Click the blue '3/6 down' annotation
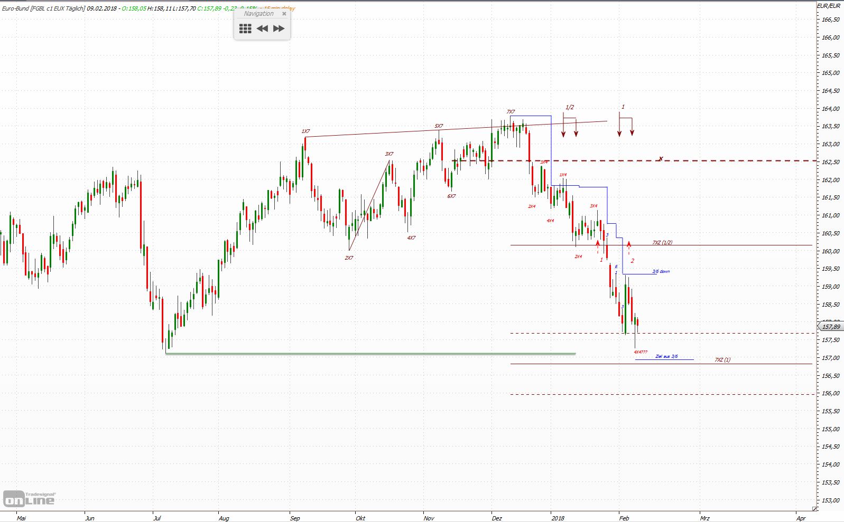Viewport: 844px width, 522px height. click(x=661, y=272)
